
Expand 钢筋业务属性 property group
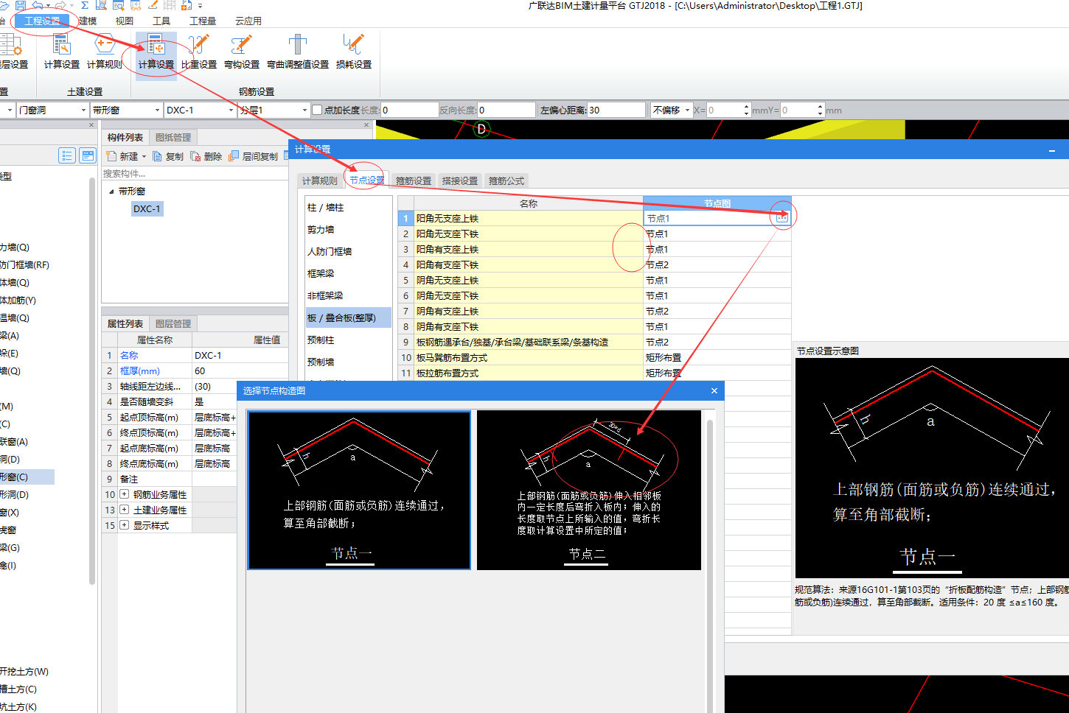click(124, 494)
